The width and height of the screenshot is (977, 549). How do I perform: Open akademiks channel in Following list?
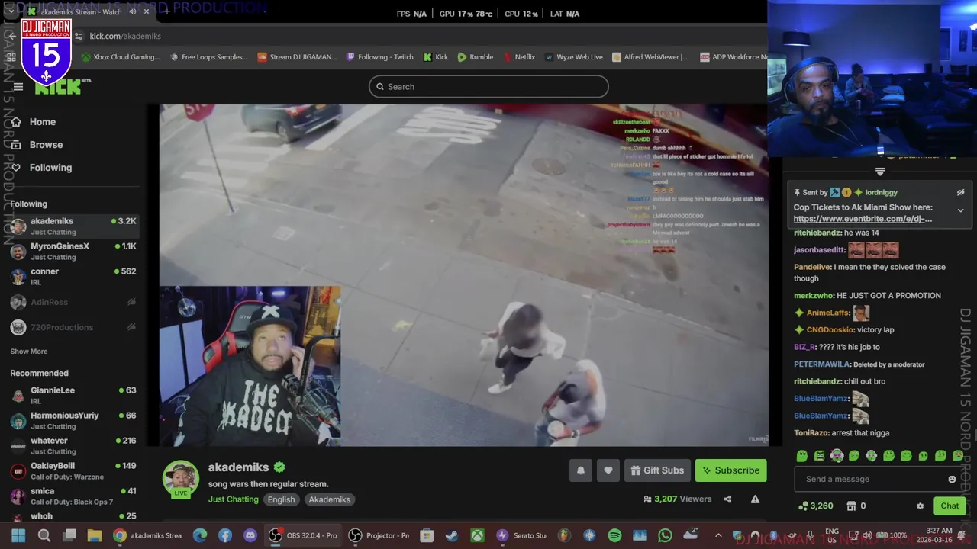[73, 226]
